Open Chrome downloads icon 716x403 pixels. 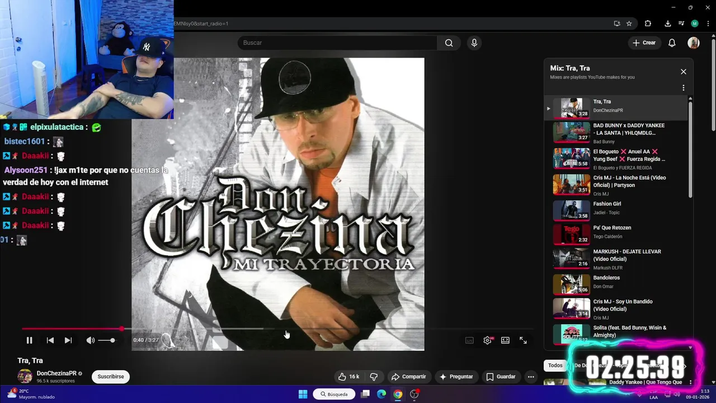667,24
